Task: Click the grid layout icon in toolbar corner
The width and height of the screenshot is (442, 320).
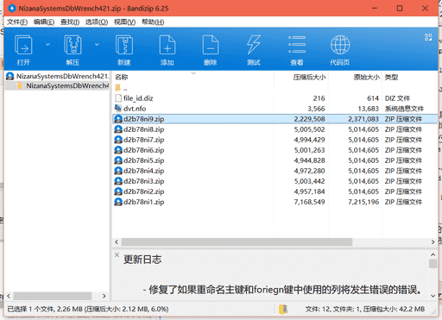Action: [428, 37]
